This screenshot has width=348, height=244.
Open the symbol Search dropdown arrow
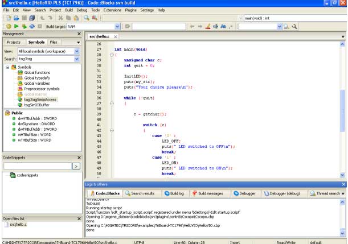77,59
